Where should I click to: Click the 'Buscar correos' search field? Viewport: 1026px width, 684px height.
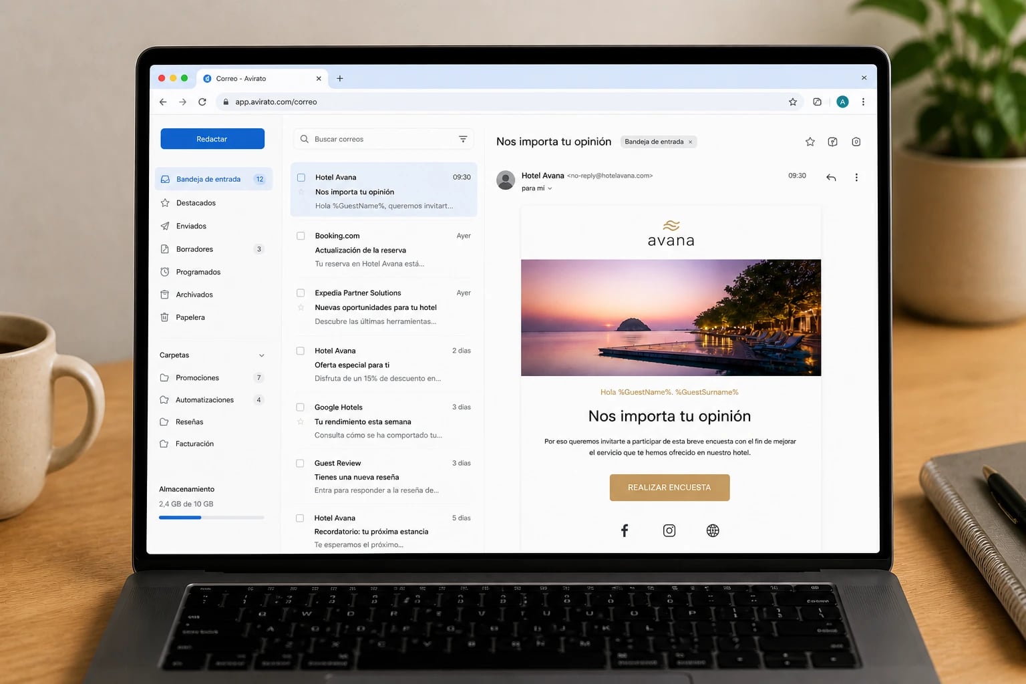coord(383,139)
